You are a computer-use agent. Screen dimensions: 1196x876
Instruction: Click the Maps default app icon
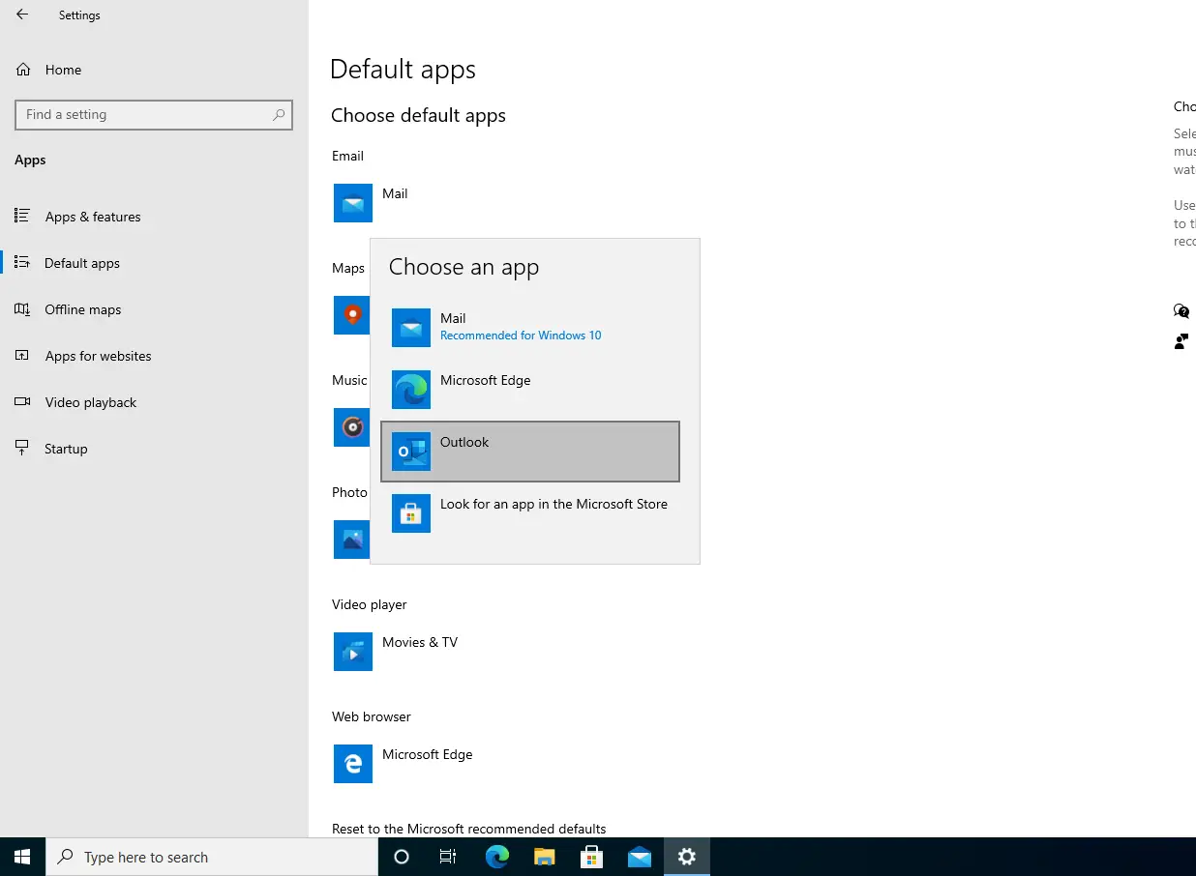click(351, 315)
